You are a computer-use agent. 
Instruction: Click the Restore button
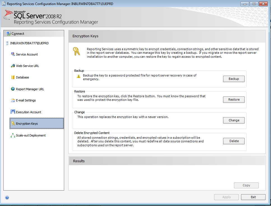coord(234,99)
